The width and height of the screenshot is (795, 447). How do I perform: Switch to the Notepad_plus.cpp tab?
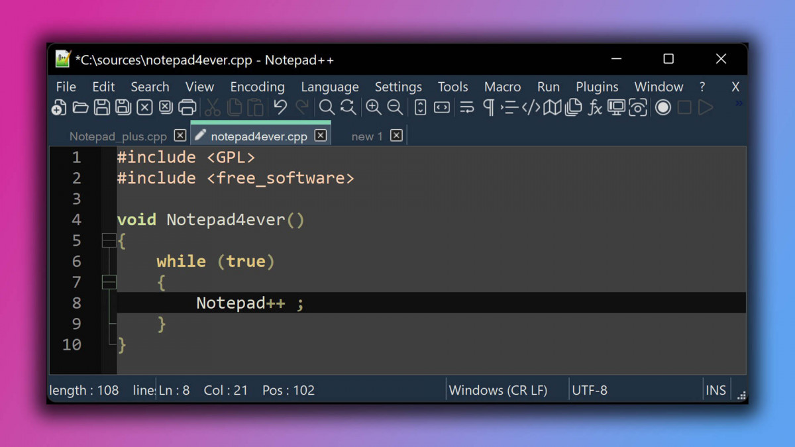point(118,136)
